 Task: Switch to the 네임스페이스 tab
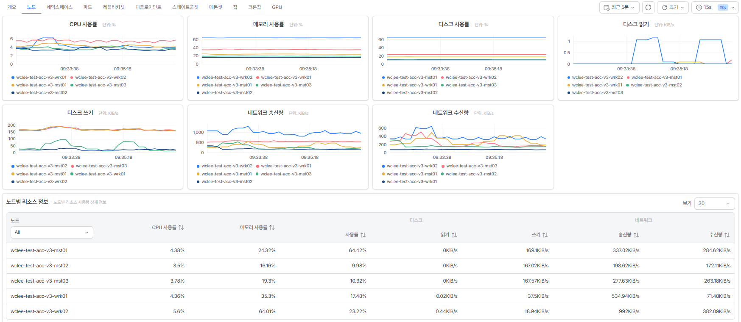[59, 7]
